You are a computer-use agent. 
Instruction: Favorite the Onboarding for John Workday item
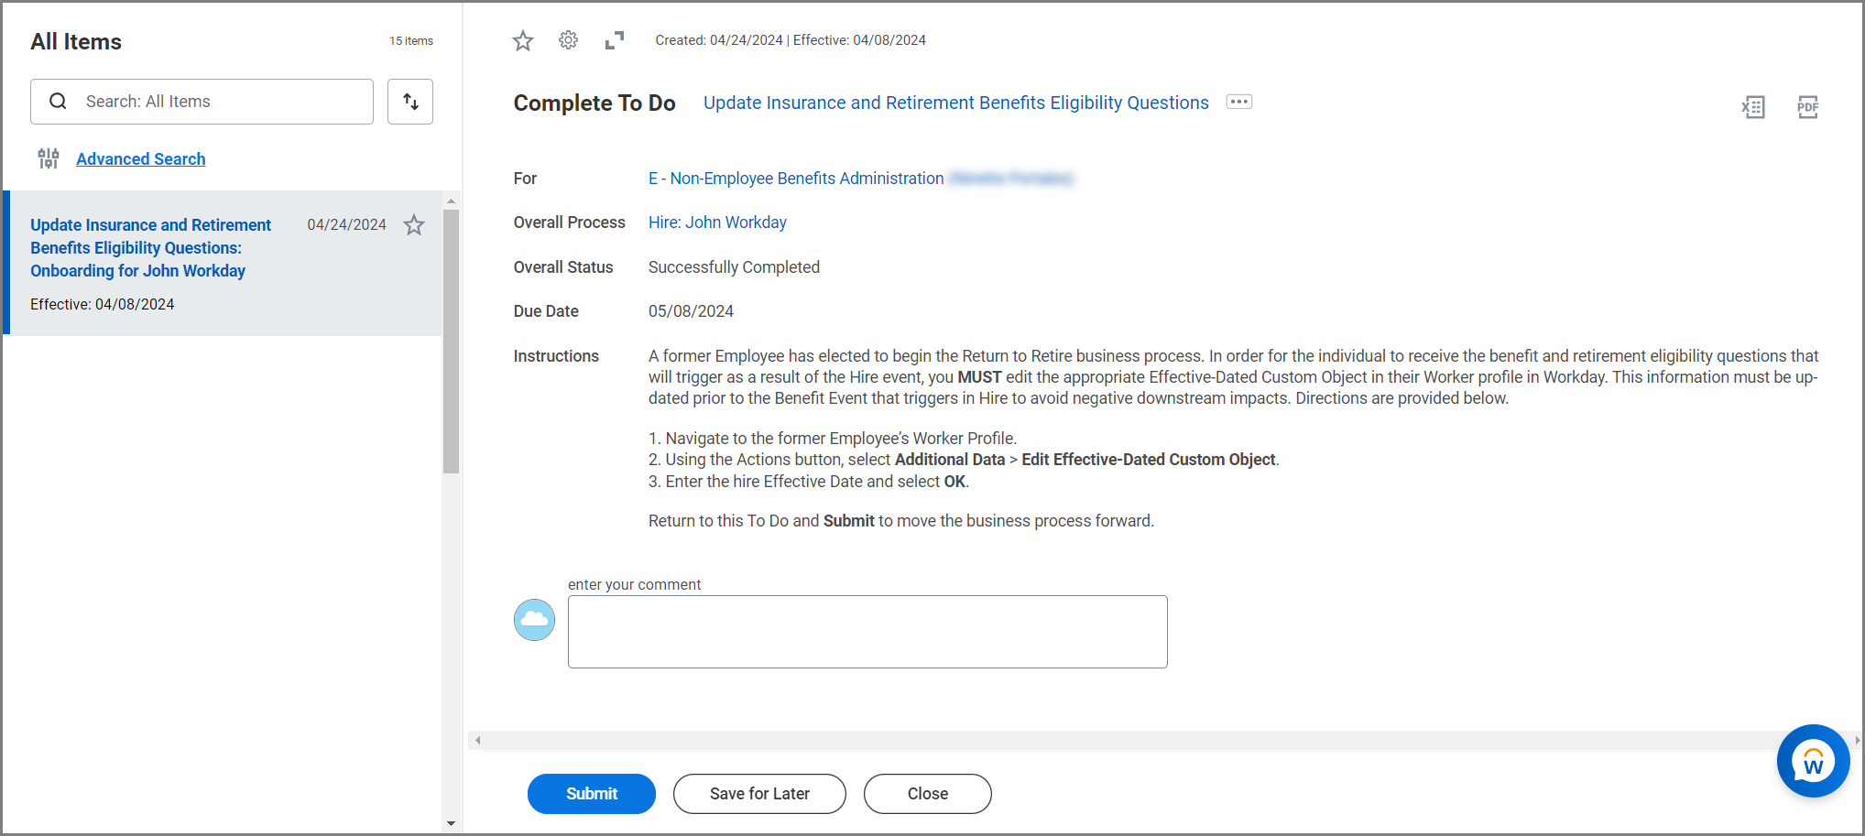[x=414, y=225]
